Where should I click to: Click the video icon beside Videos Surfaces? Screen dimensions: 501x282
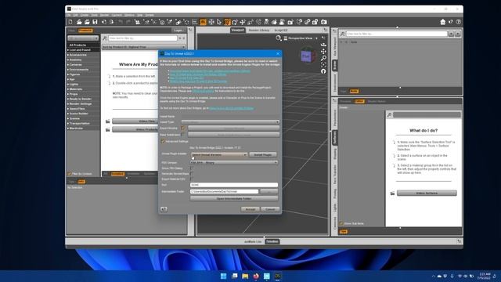pyautogui.click(x=392, y=193)
